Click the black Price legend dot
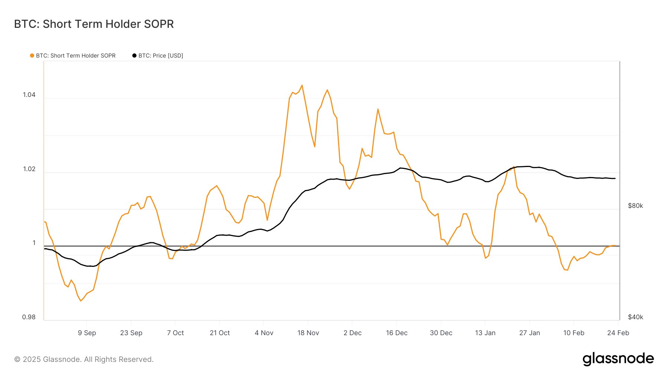The height and width of the screenshot is (376, 668). (134, 56)
